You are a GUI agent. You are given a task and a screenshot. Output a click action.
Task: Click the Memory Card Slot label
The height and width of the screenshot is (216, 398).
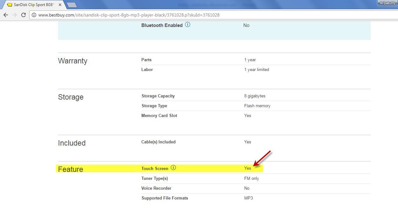pyautogui.click(x=159, y=115)
